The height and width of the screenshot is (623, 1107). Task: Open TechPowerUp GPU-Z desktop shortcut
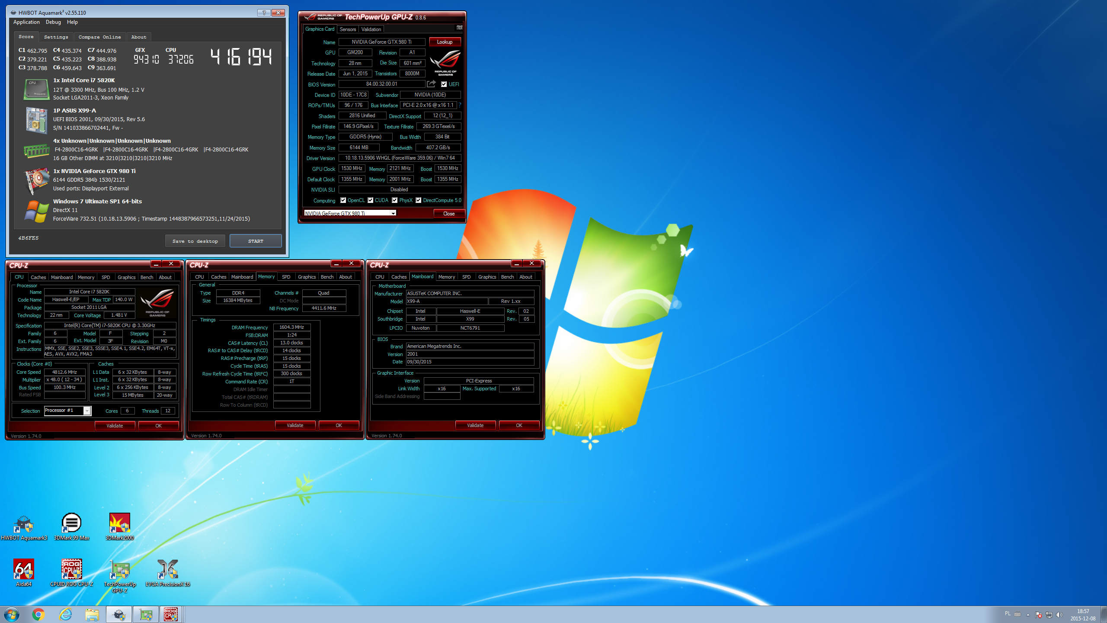point(119,575)
